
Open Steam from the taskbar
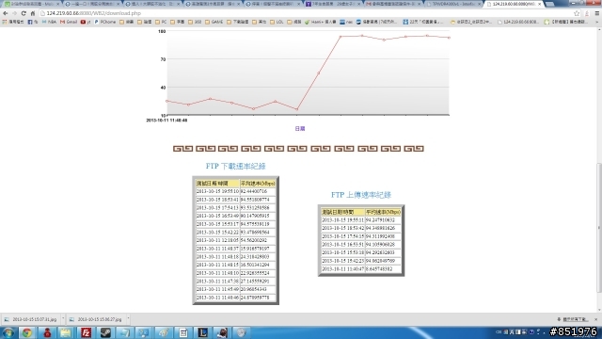(x=105, y=332)
